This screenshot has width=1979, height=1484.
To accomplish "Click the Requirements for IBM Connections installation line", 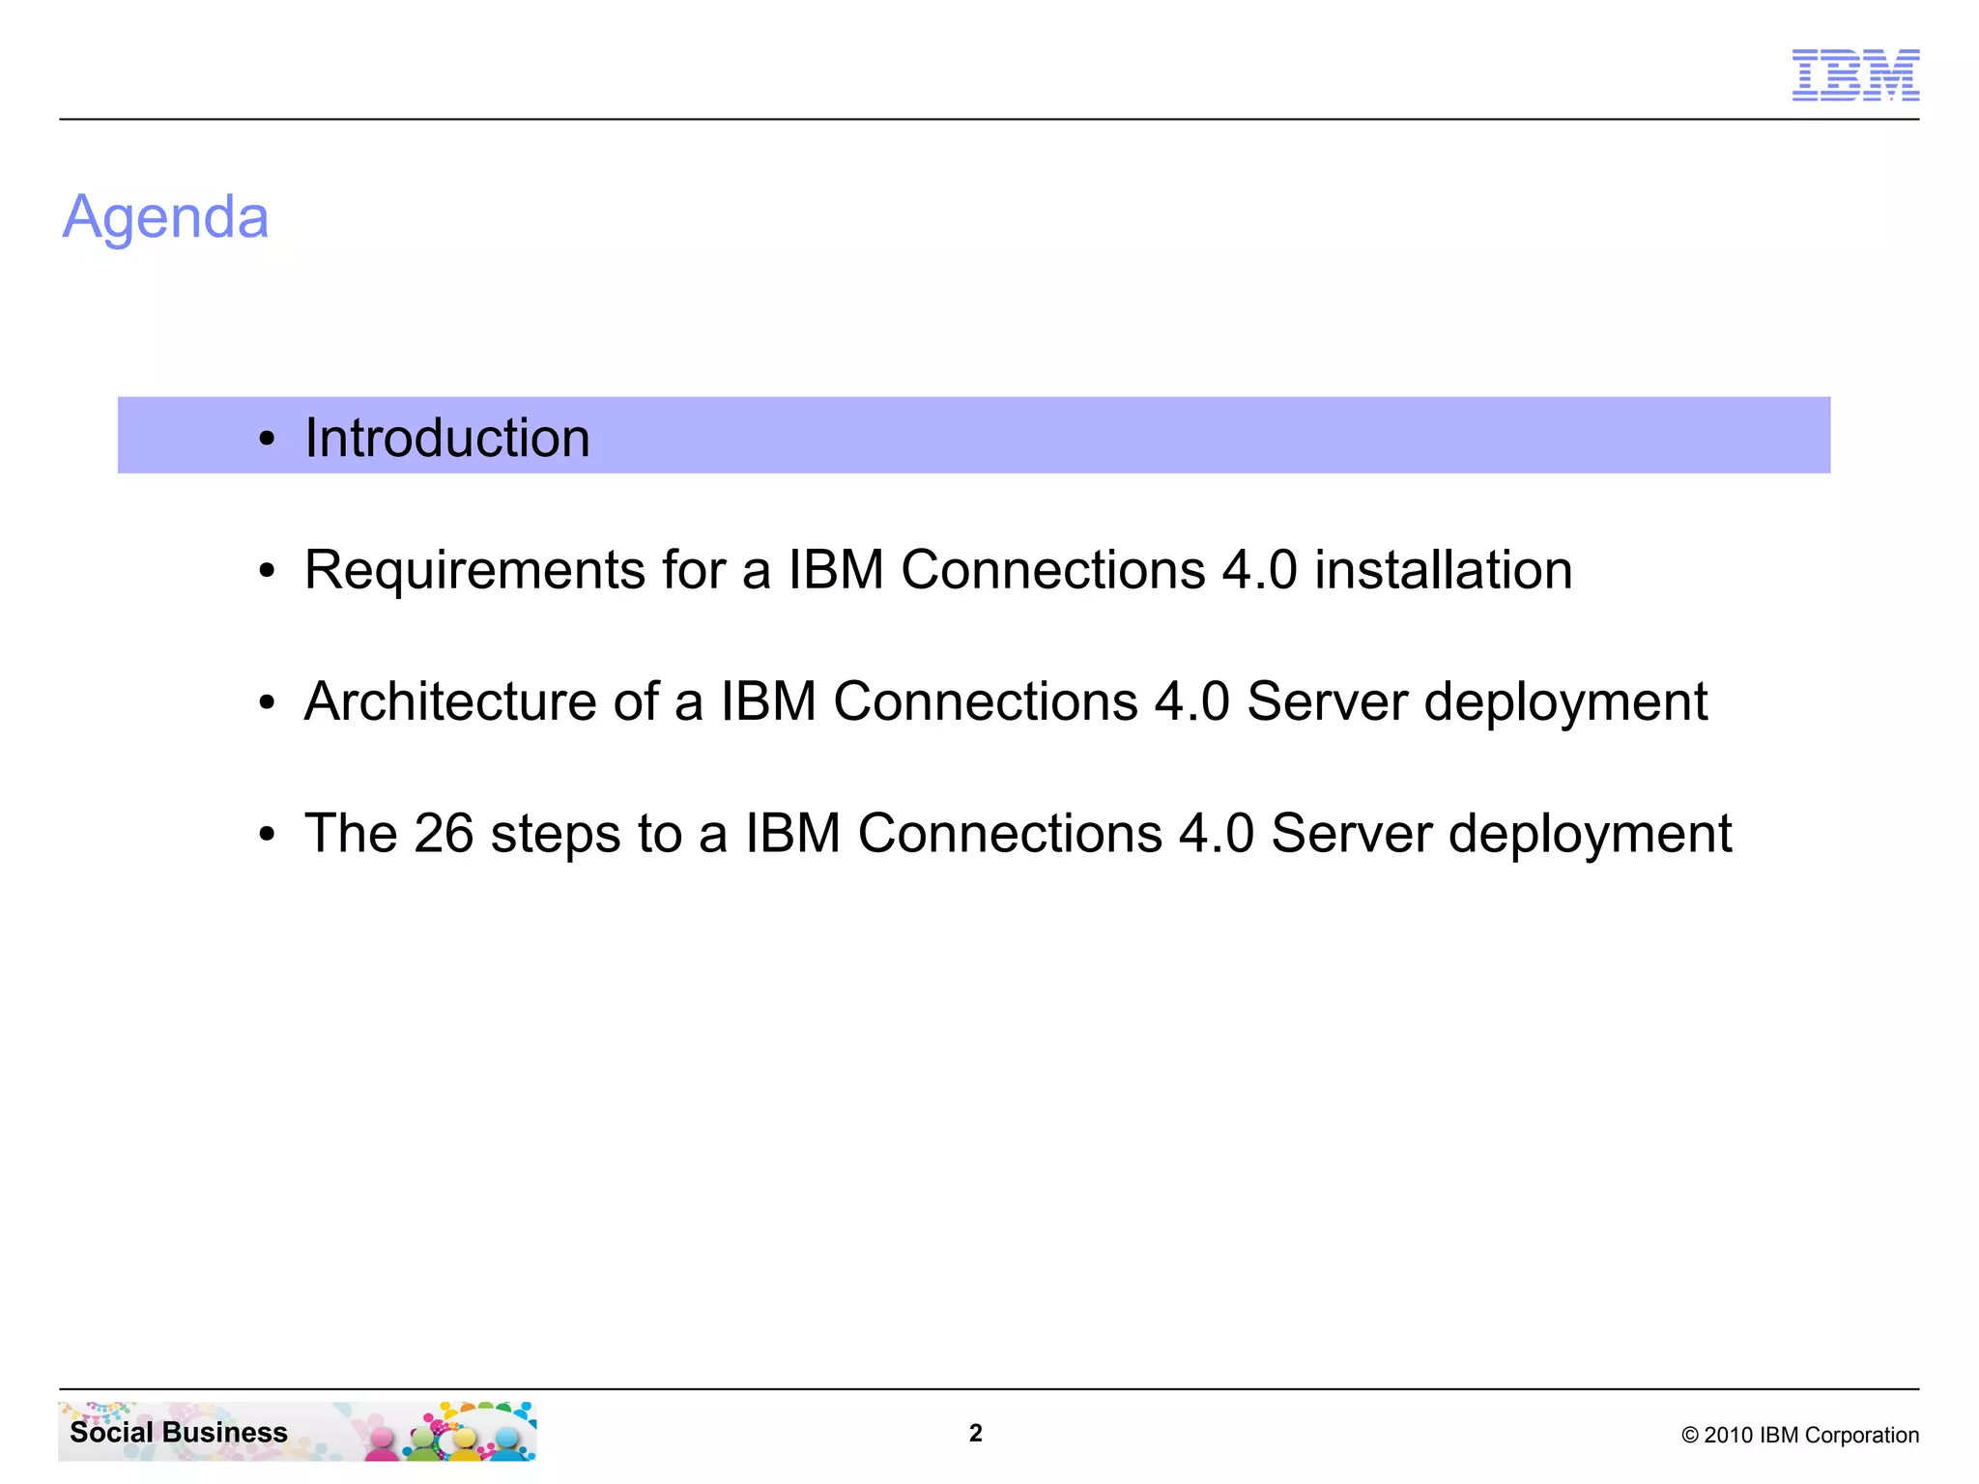I will pyautogui.click(x=937, y=569).
